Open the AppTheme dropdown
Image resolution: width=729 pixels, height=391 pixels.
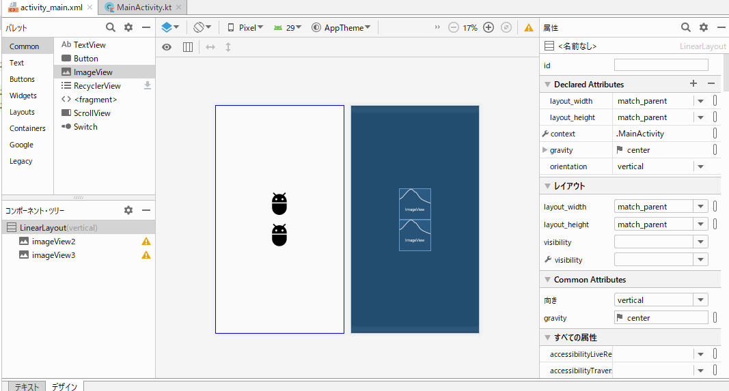(341, 28)
